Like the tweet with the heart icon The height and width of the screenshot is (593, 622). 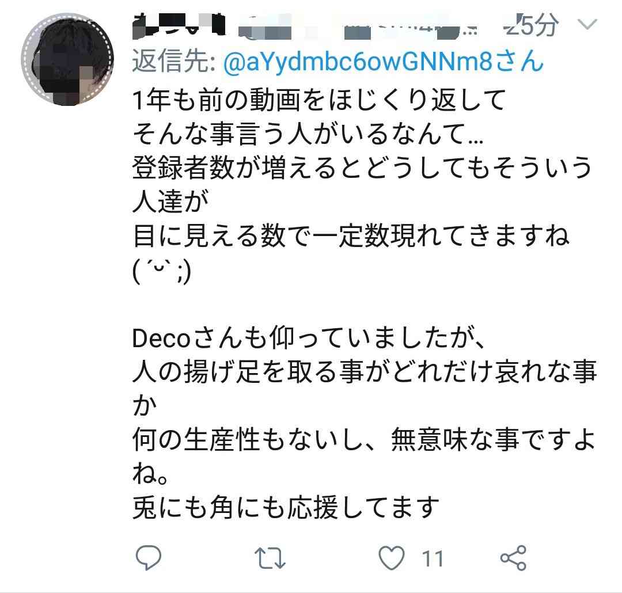[392, 558]
